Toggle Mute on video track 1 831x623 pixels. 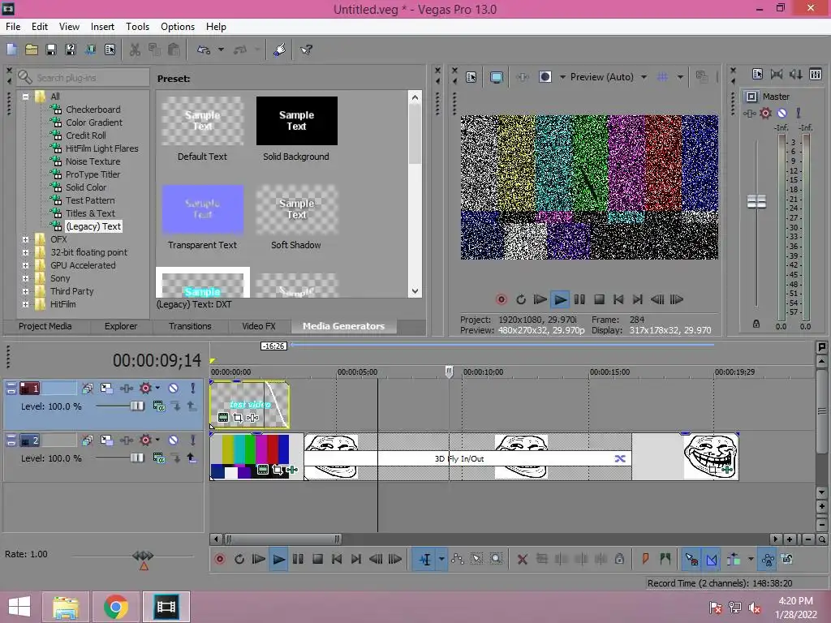tap(174, 389)
